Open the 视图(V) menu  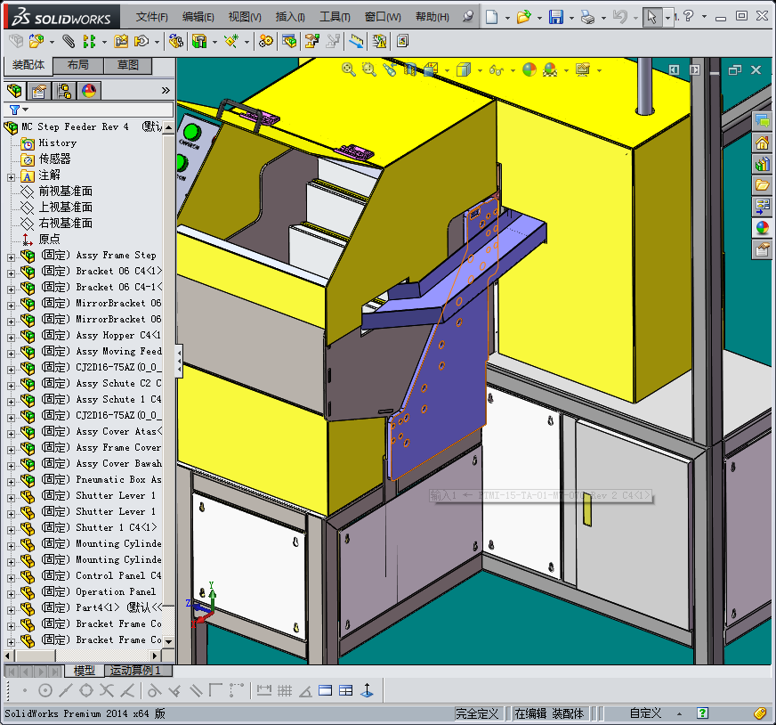click(x=245, y=17)
